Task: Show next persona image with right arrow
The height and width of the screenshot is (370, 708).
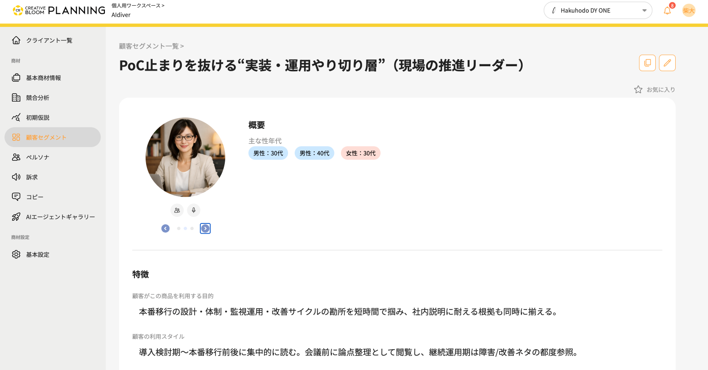Action: pos(205,228)
